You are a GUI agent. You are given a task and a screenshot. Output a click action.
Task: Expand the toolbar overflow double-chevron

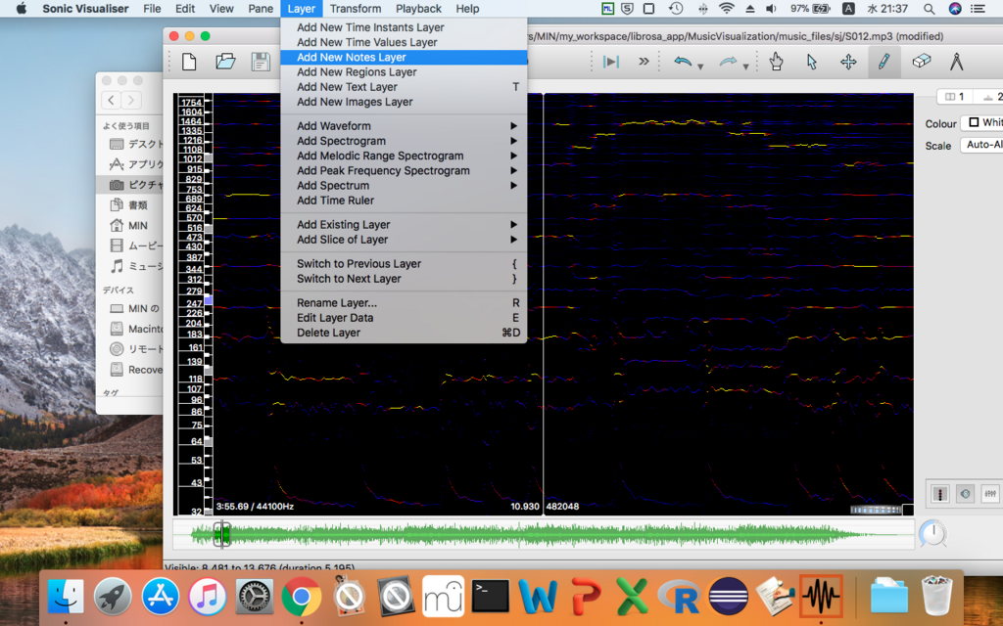point(644,62)
